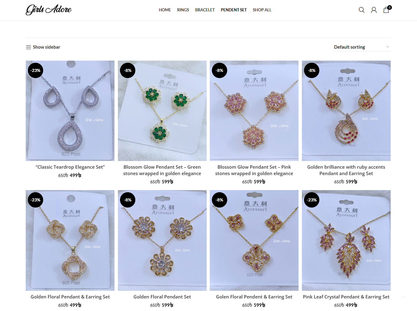417x311 pixels.
Task: Open the RINGS menu item
Action: (x=183, y=10)
